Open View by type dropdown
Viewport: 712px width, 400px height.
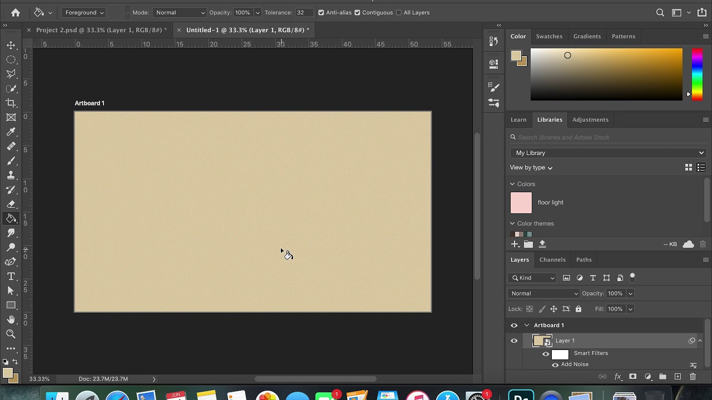pos(531,168)
